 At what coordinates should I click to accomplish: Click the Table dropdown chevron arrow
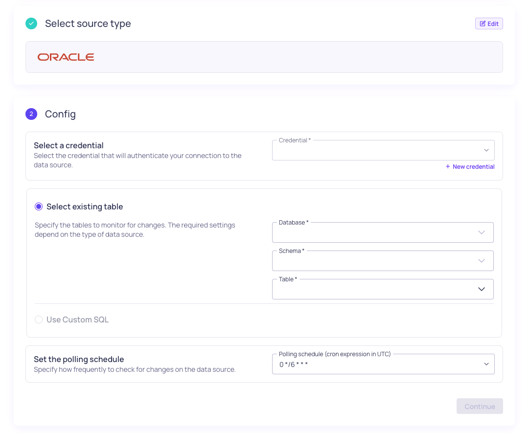(x=482, y=289)
